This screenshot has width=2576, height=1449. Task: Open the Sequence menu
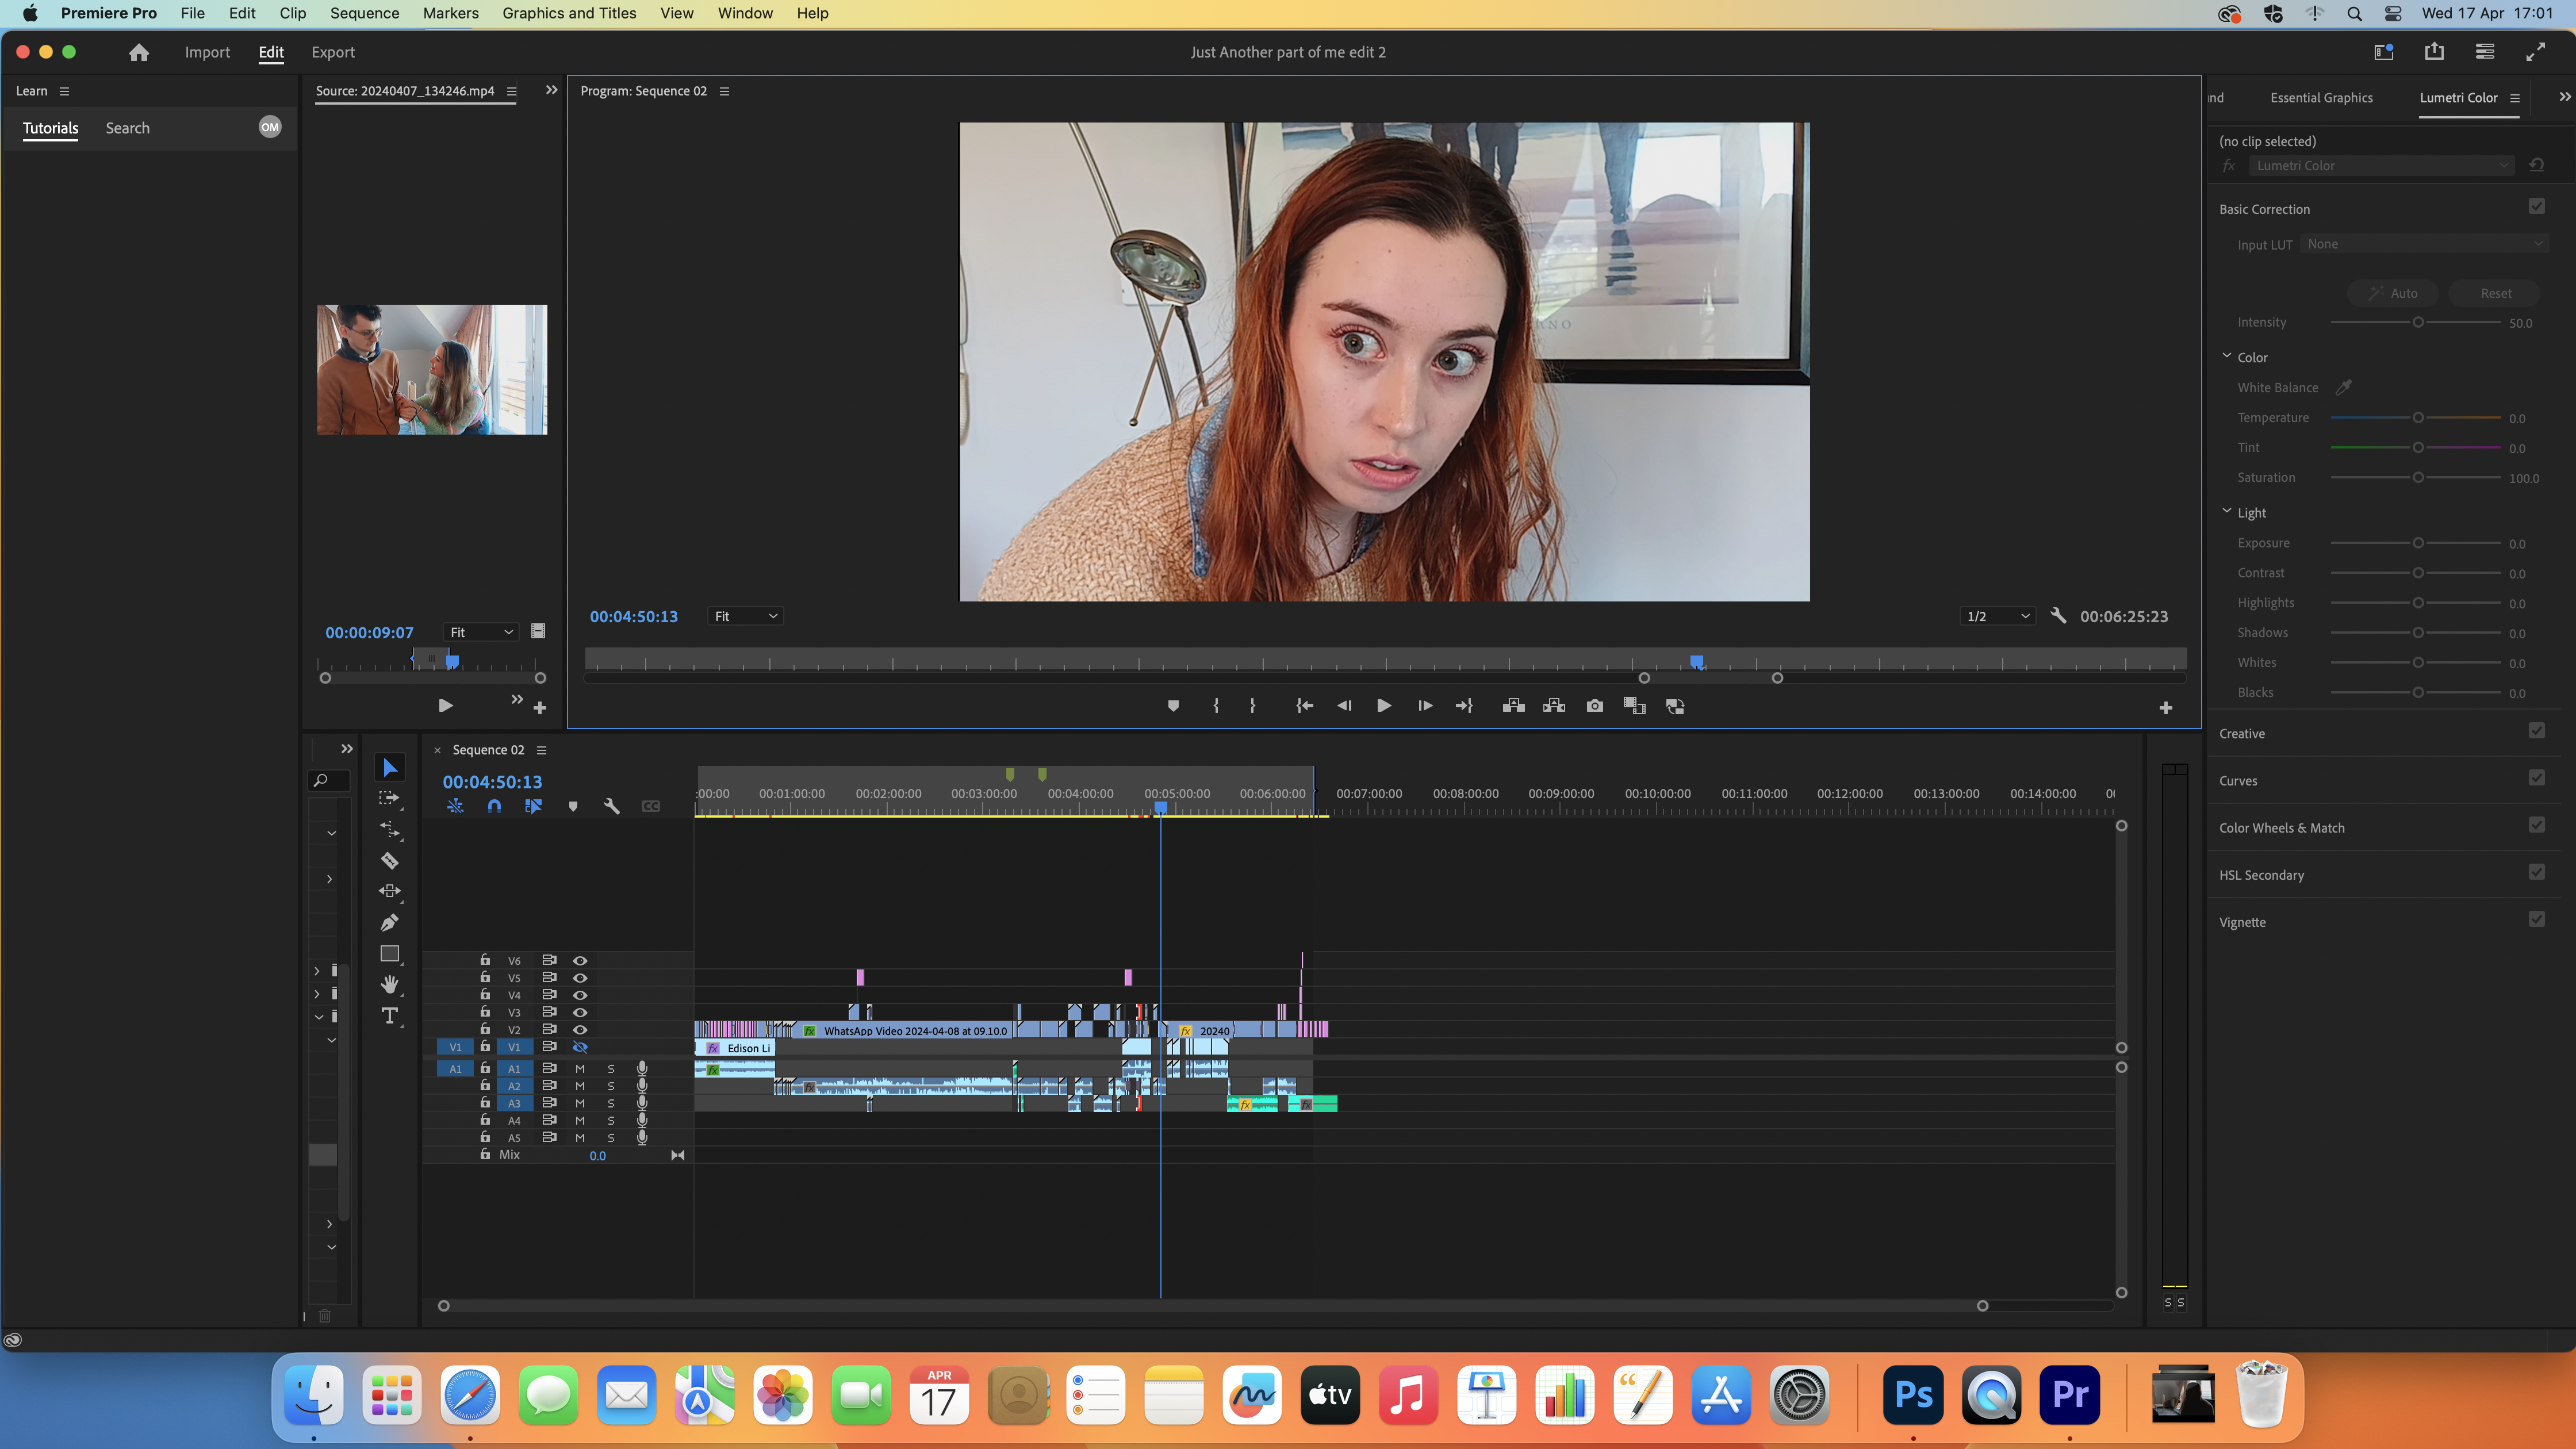pyautogui.click(x=364, y=13)
